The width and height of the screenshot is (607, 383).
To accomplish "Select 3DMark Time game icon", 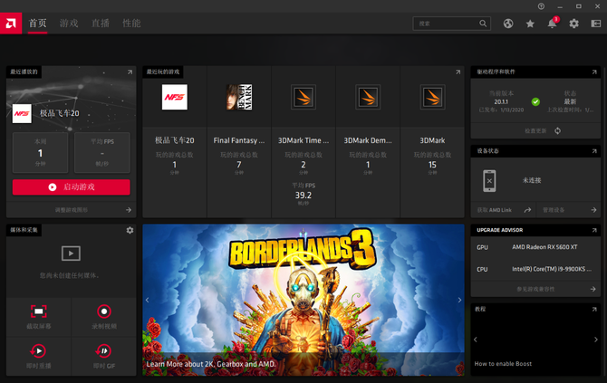I will 303,97.
